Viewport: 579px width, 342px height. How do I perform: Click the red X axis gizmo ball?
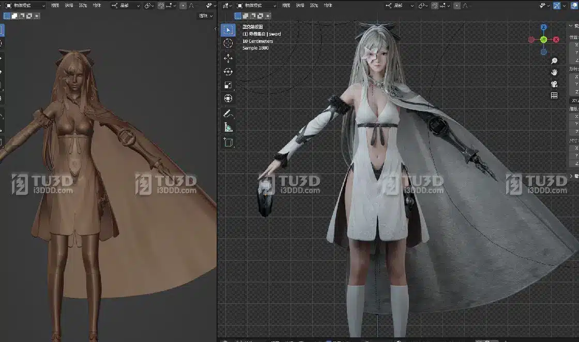556,40
